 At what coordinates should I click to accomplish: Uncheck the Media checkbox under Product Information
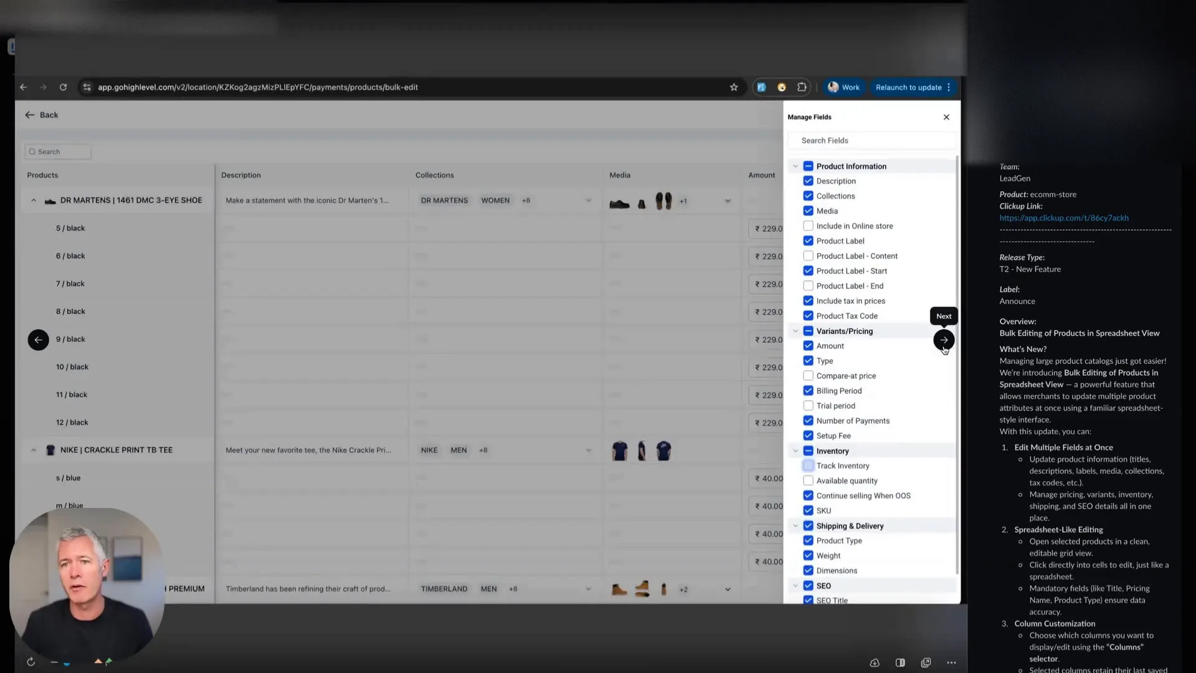[x=808, y=211]
